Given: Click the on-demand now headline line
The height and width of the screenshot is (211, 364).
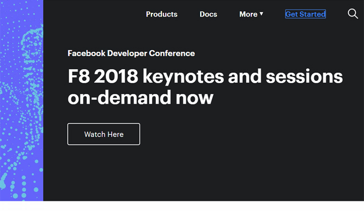Looking at the screenshot, I should (x=140, y=97).
